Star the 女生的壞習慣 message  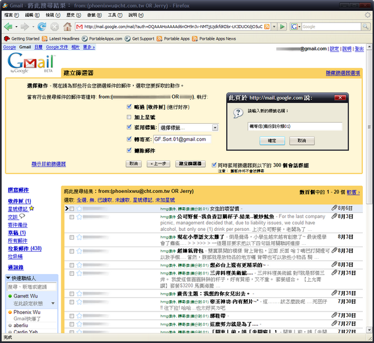79,209
